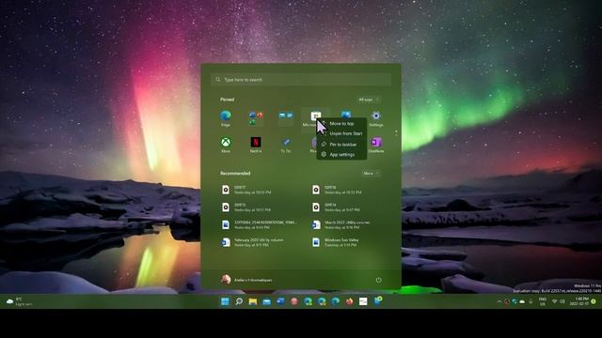Open Mail from the taskbar

(x=266, y=301)
